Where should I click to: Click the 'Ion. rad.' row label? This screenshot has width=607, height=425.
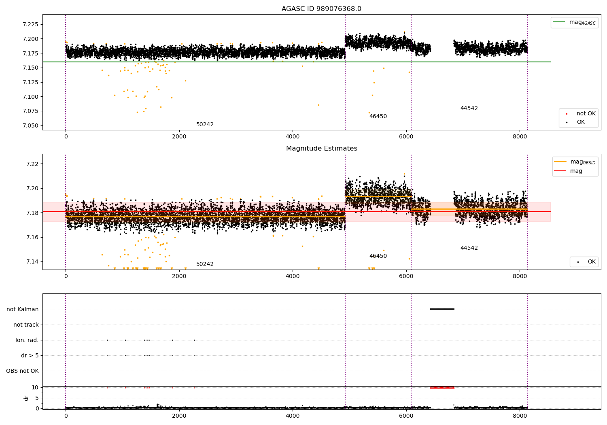pyautogui.click(x=27, y=340)
